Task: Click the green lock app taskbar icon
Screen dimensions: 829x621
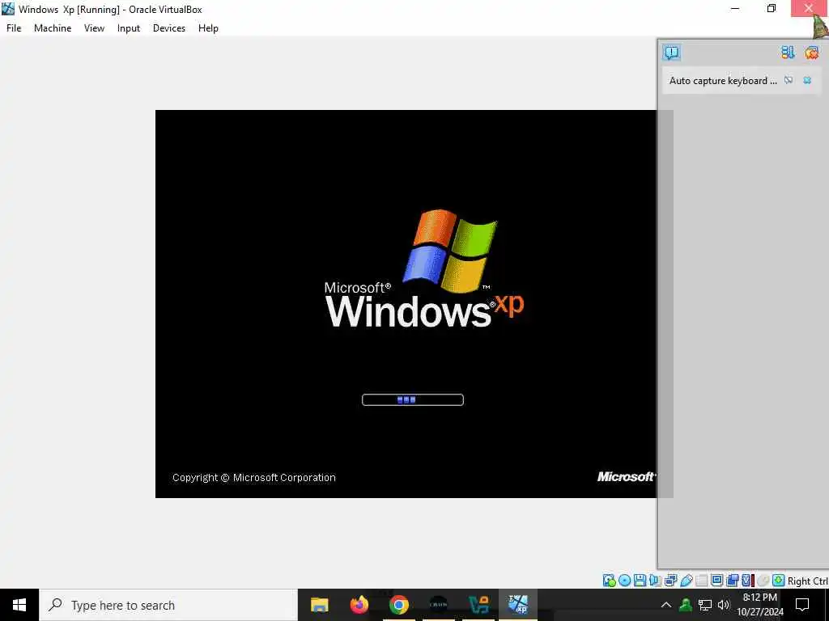Action: coord(478,605)
